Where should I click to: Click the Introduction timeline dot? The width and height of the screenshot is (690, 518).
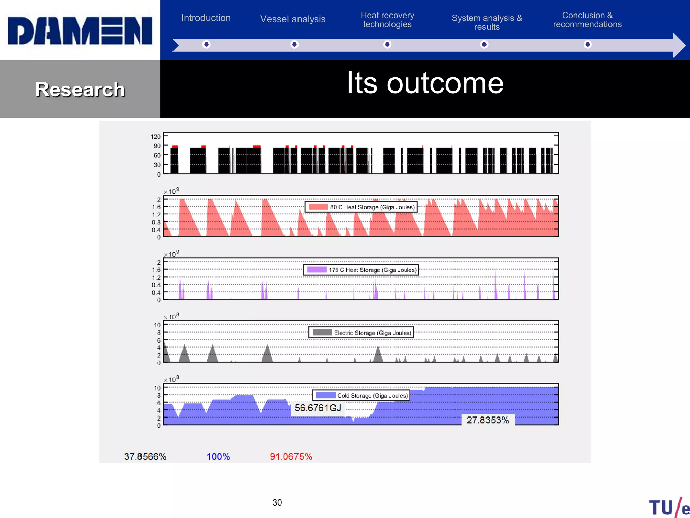(x=206, y=45)
